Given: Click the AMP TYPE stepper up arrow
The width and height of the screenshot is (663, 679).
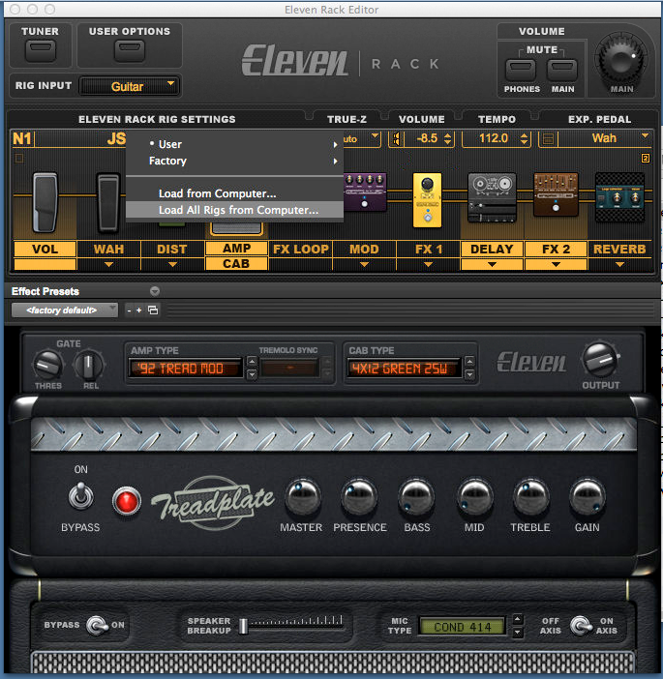Looking at the screenshot, I should 252,362.
